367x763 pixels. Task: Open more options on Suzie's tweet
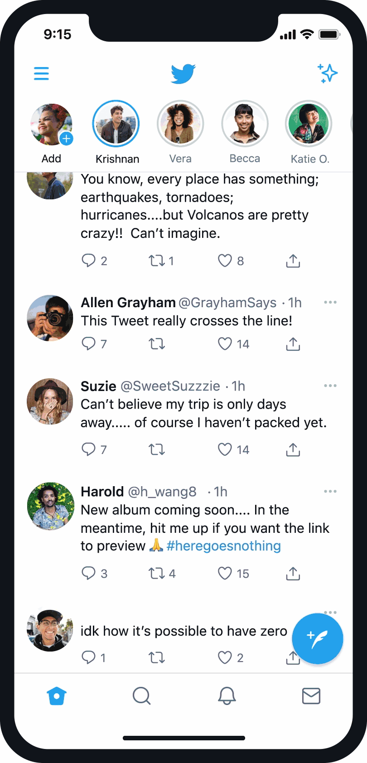coord(330,386)
